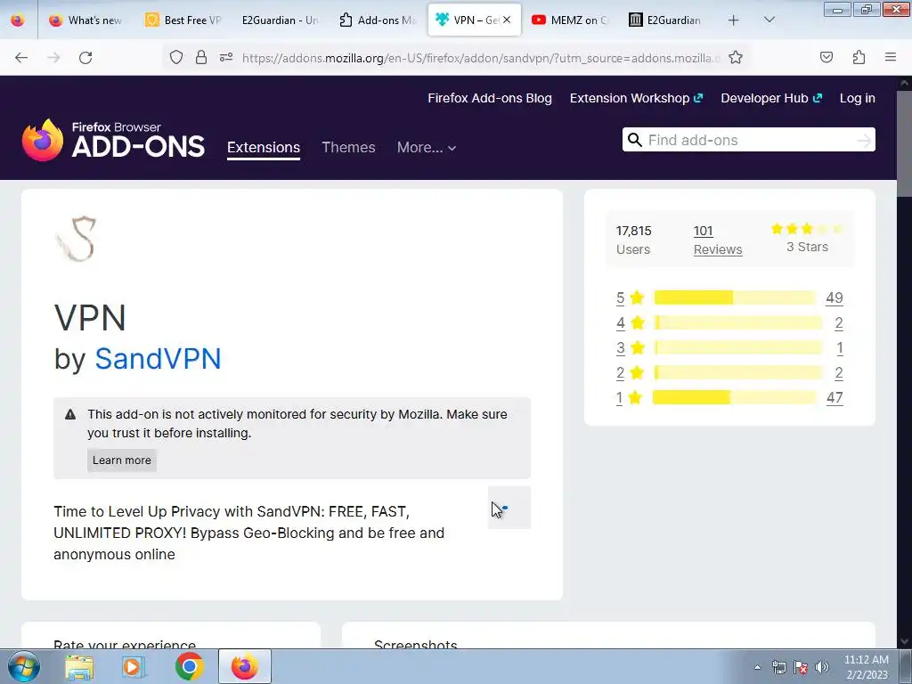912x684 pixels.
Task: Select the Extensions navigation item
Action: tap(264, 147)
